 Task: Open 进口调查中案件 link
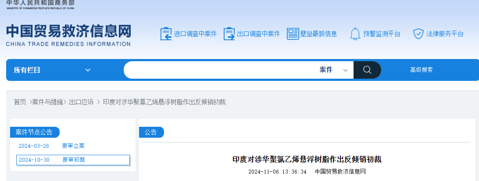(x=196, y=34)
